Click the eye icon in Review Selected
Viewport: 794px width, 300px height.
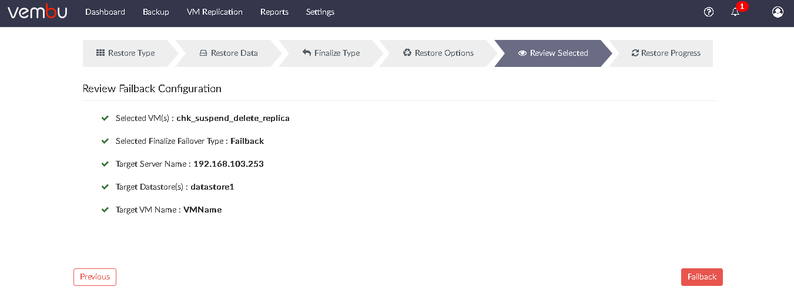click(522, 53)
